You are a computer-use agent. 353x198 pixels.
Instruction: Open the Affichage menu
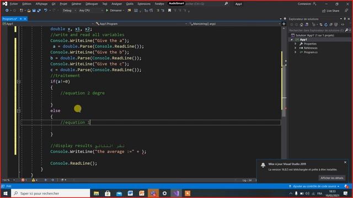coord(42,4)
